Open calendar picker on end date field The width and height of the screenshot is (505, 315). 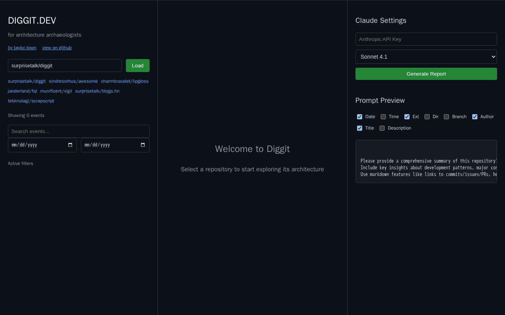[143, 145]
